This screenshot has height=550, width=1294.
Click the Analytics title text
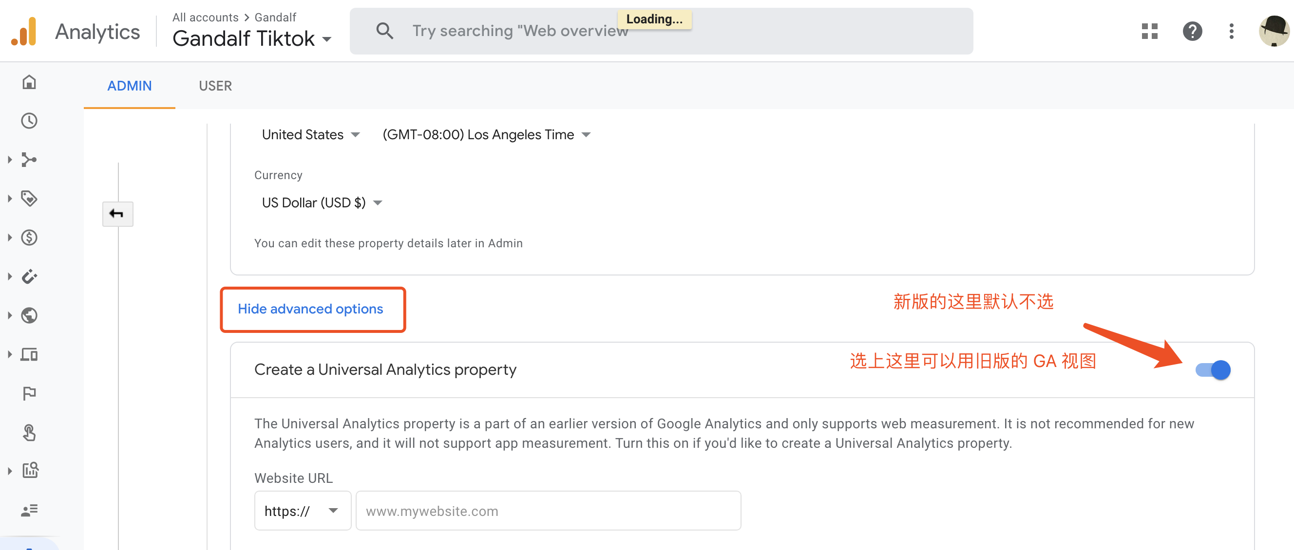pos(97,32)
